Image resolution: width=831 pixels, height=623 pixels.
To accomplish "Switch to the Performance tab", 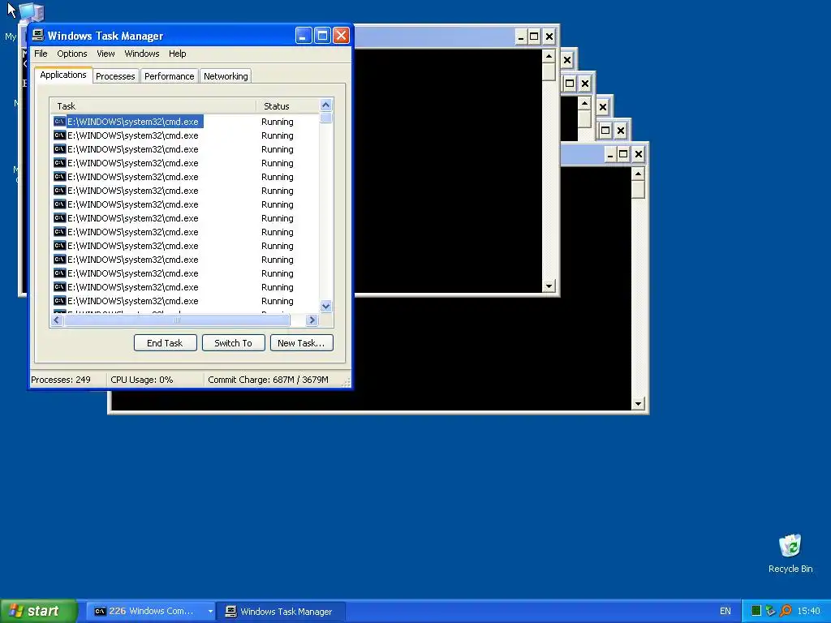I will pos(169,76).
